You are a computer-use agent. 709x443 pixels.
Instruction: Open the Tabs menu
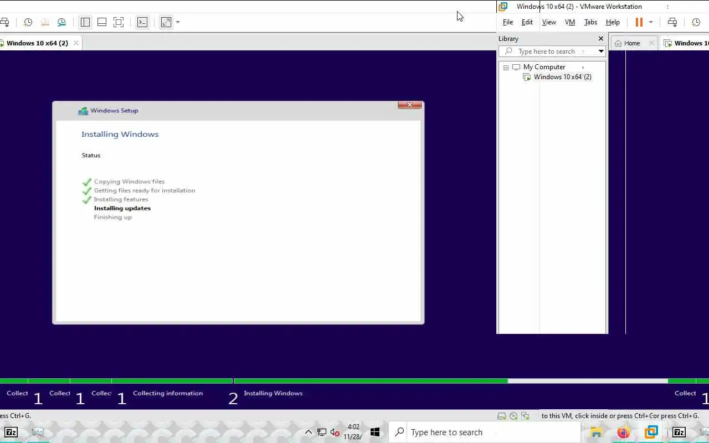pyautogui.click(x=591, y=22)
